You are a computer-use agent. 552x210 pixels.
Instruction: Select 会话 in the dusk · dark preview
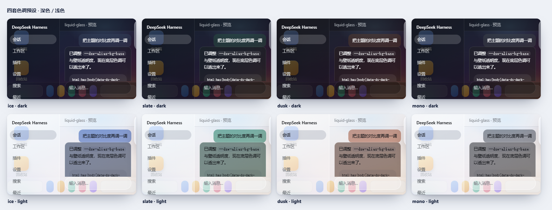303,39
